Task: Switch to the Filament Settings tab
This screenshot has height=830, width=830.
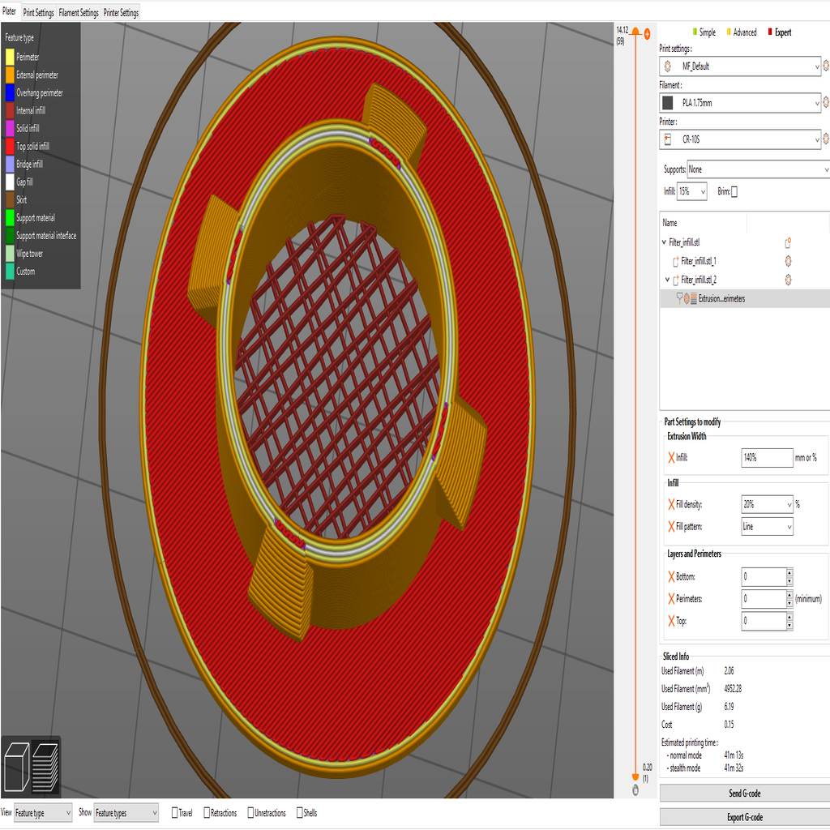Action: point(78,12)
